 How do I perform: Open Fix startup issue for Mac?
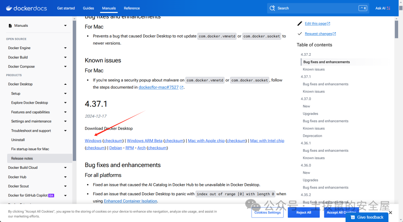[30, 149]
